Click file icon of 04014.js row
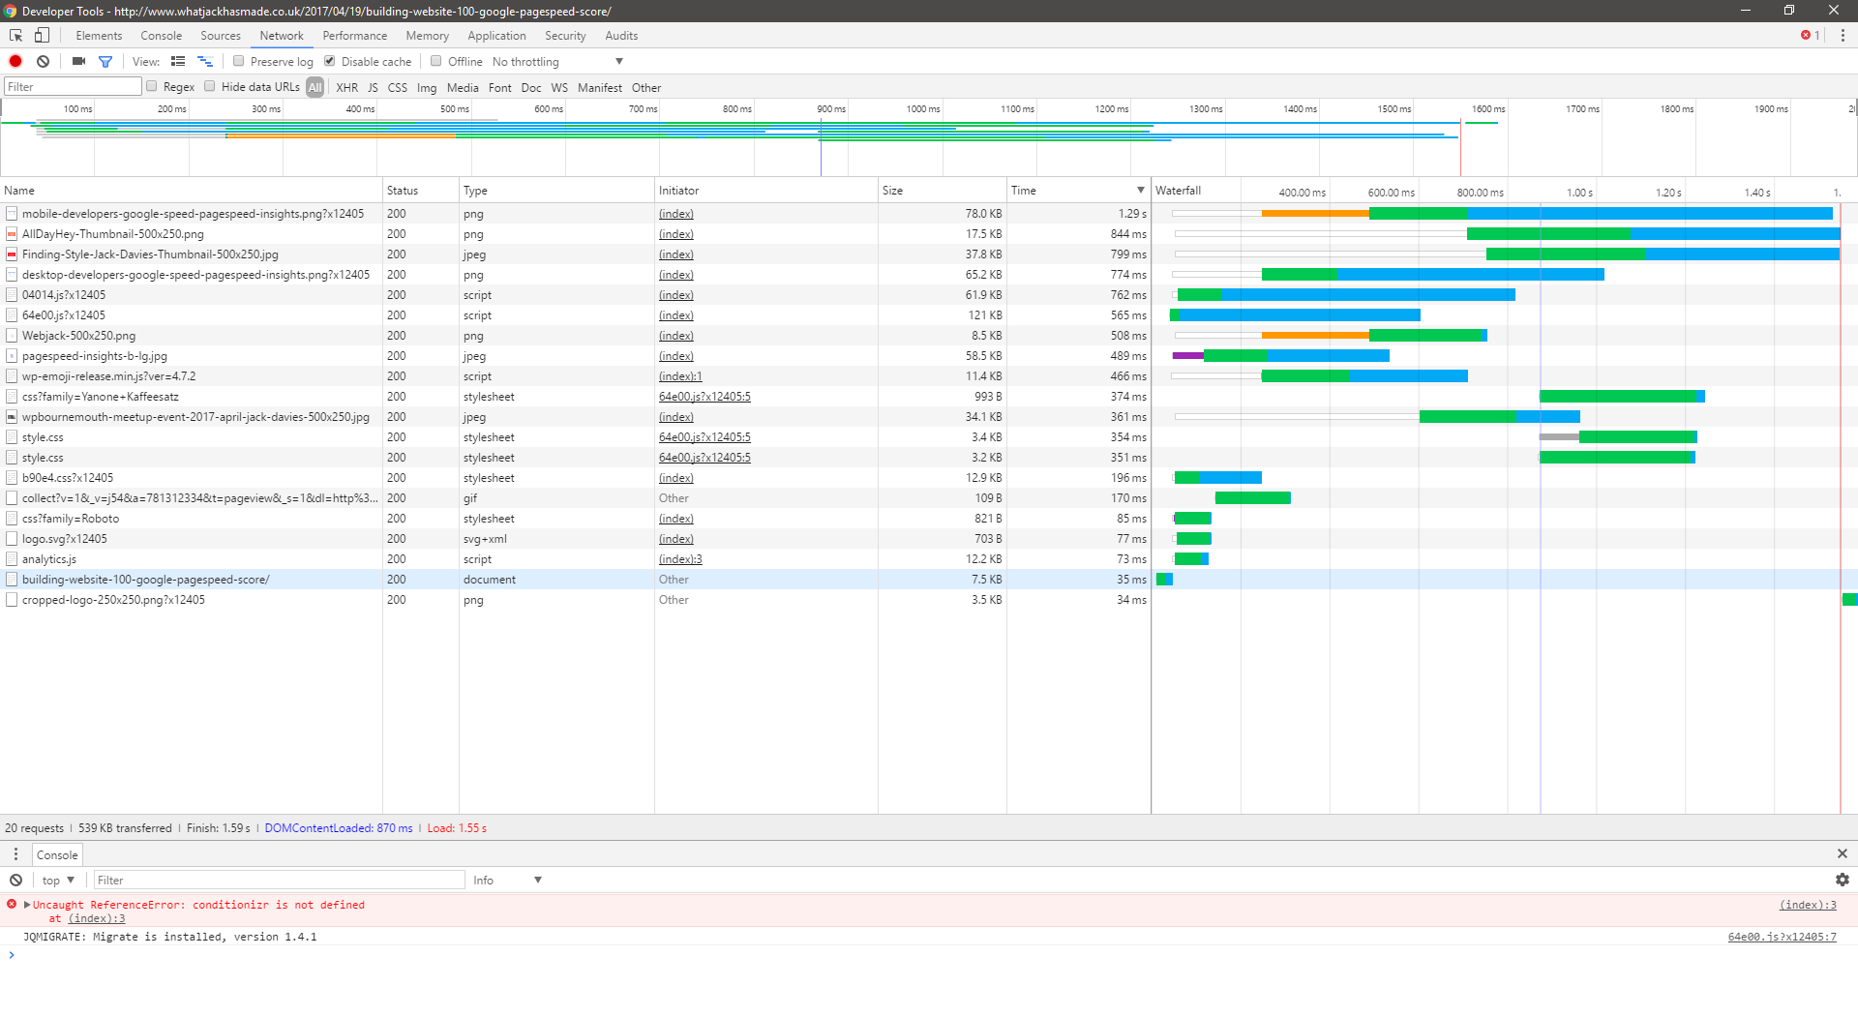The width and height of the screenshot is (1858, 1016). (x=12, y=295)
